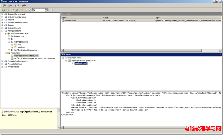Click WpfApplication1.g.resources icon in BAML Viewer
Image resolution: width=223 pixels, height=135 pixels.
point(69,61)
